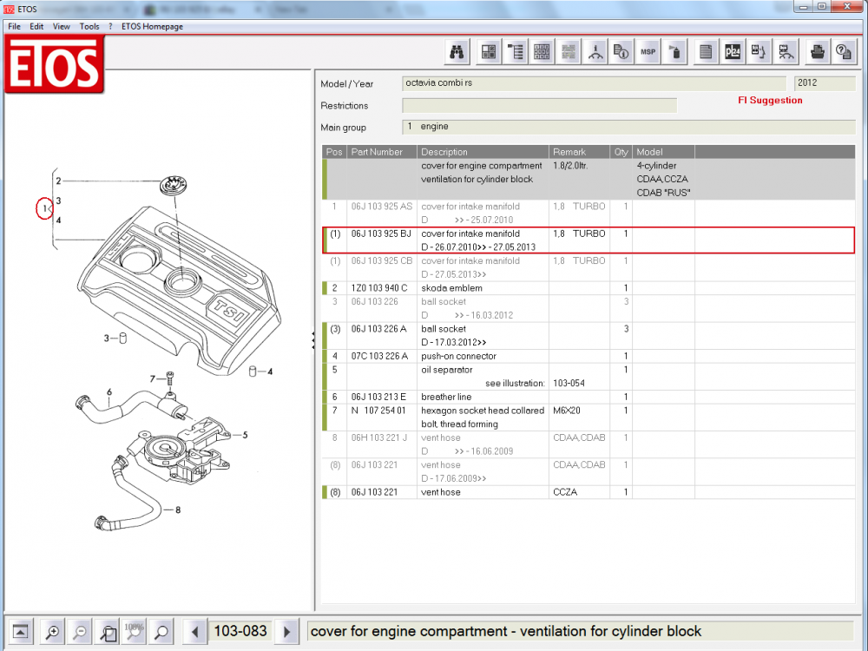Select part 07C 103 226 A

coord(379,356)
